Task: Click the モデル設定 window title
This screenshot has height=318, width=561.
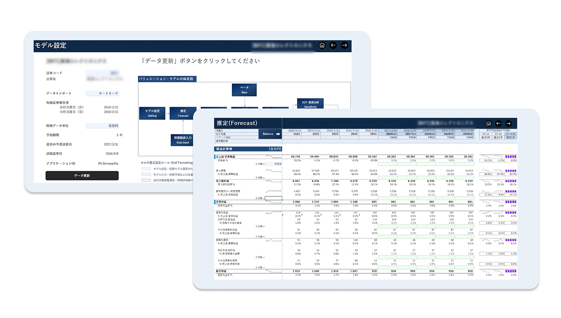Action: (50, 46)
